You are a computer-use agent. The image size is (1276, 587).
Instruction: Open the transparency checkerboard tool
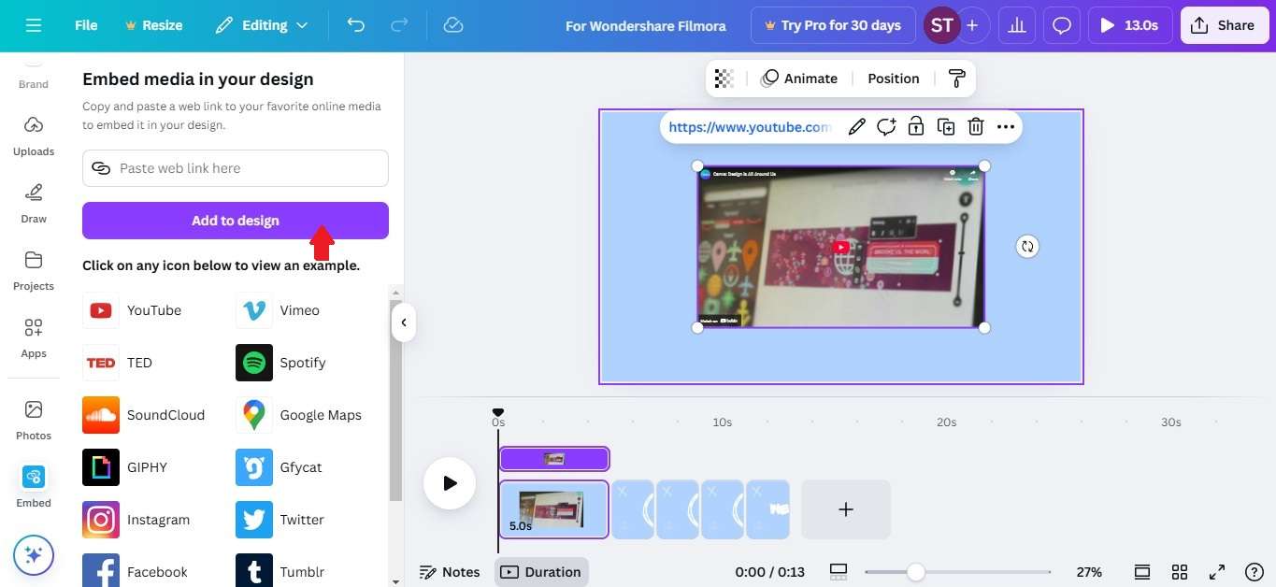[724, 79]
